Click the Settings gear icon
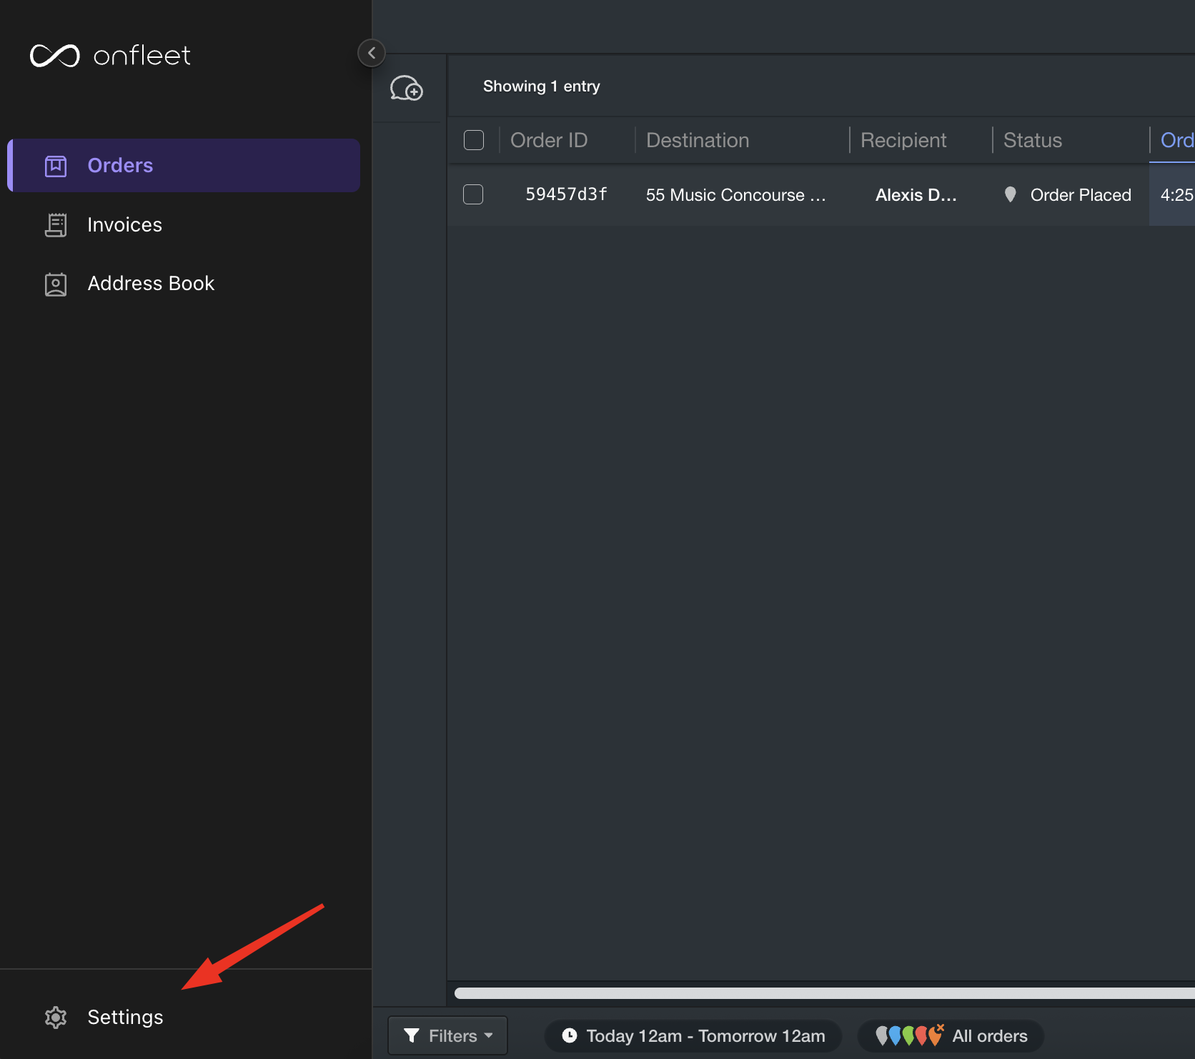 click(x=56, y=1017)
